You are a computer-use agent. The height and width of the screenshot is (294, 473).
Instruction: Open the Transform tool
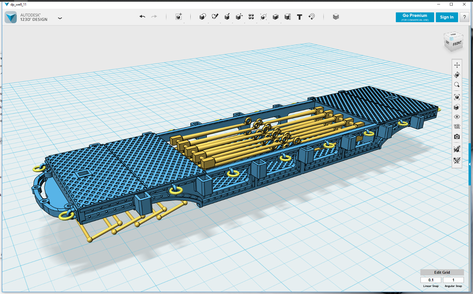coord(178,17)
